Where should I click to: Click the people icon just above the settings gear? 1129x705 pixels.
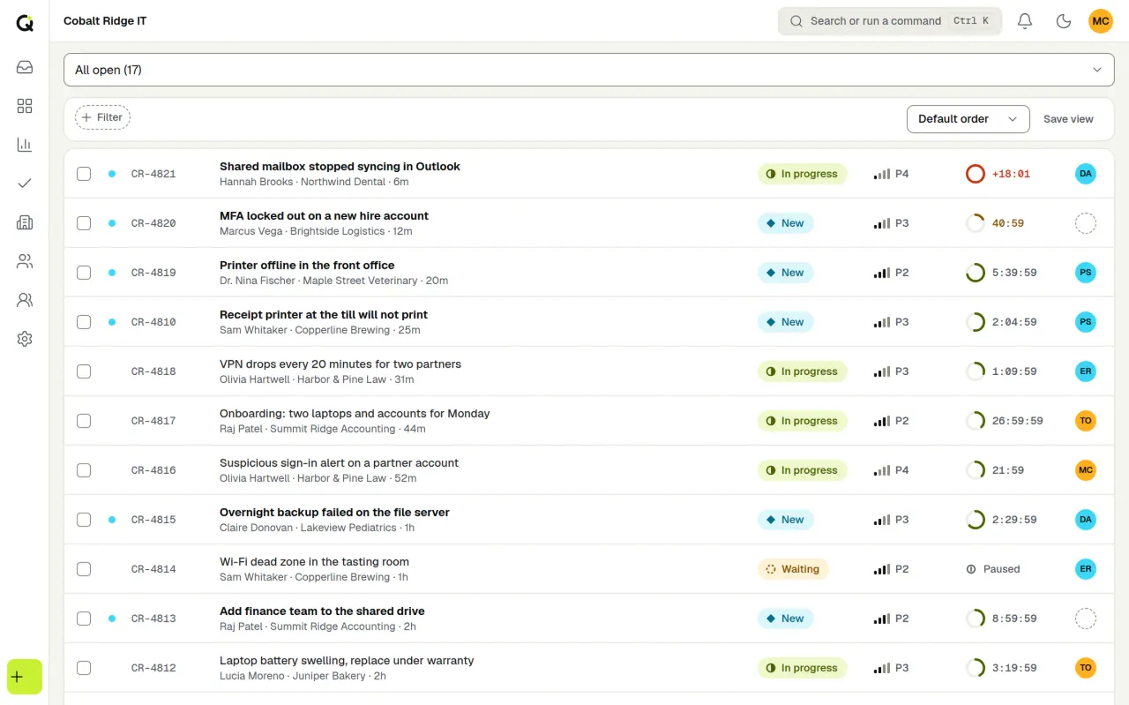[x=25, y=300]
